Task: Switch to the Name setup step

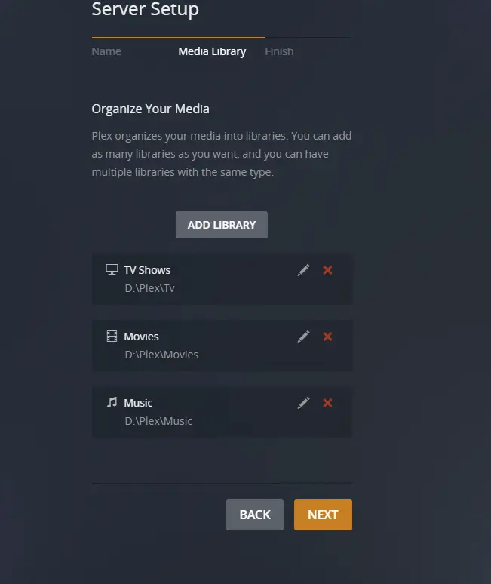Action: pyautogui.click(x=106, y=51)
